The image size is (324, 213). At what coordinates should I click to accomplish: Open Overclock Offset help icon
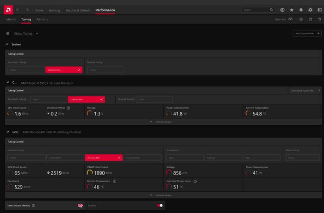click(69, 108)
